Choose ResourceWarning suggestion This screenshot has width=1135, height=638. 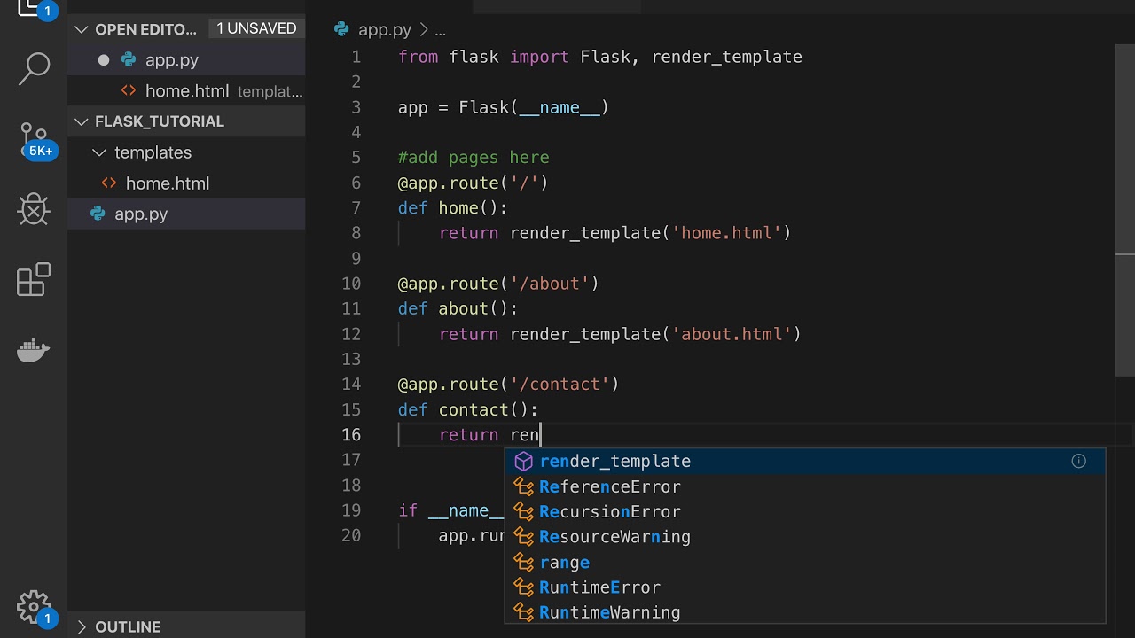point(805,536)
